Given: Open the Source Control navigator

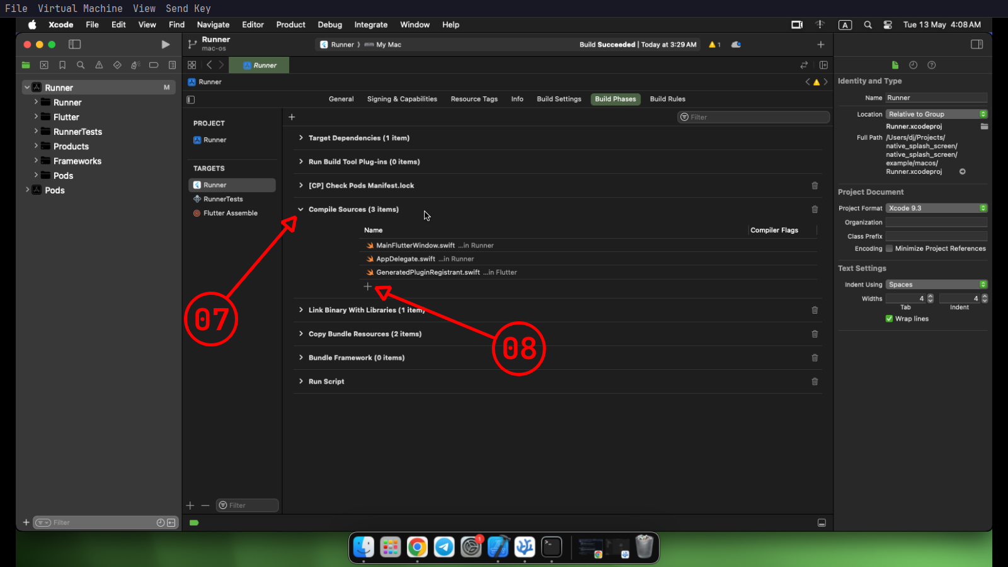Looking at the screenshot, I should coord(44,65).
